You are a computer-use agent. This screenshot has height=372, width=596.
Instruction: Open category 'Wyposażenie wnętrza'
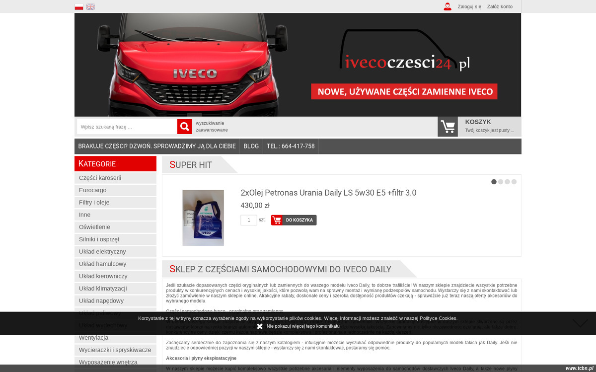(x=115, y=362)
